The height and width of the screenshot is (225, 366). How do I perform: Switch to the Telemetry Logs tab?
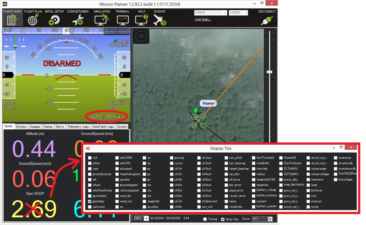[x=78, y=126]
